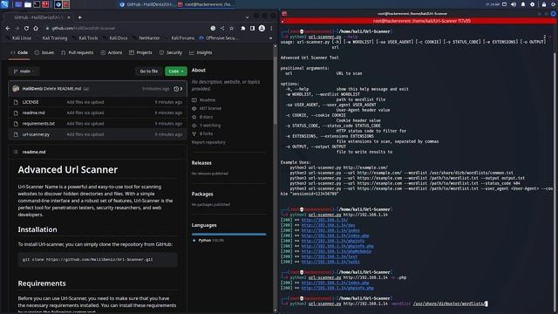Go to the browser home page

(x=36, y=28)
